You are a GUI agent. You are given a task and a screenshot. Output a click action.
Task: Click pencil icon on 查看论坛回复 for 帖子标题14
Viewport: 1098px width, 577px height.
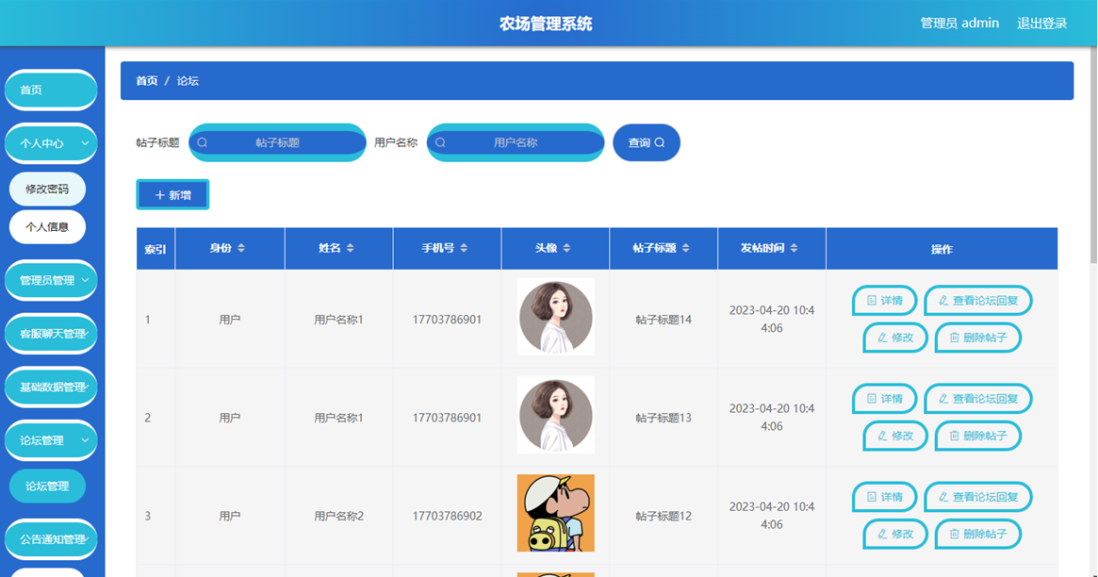(x=943, y=301)
